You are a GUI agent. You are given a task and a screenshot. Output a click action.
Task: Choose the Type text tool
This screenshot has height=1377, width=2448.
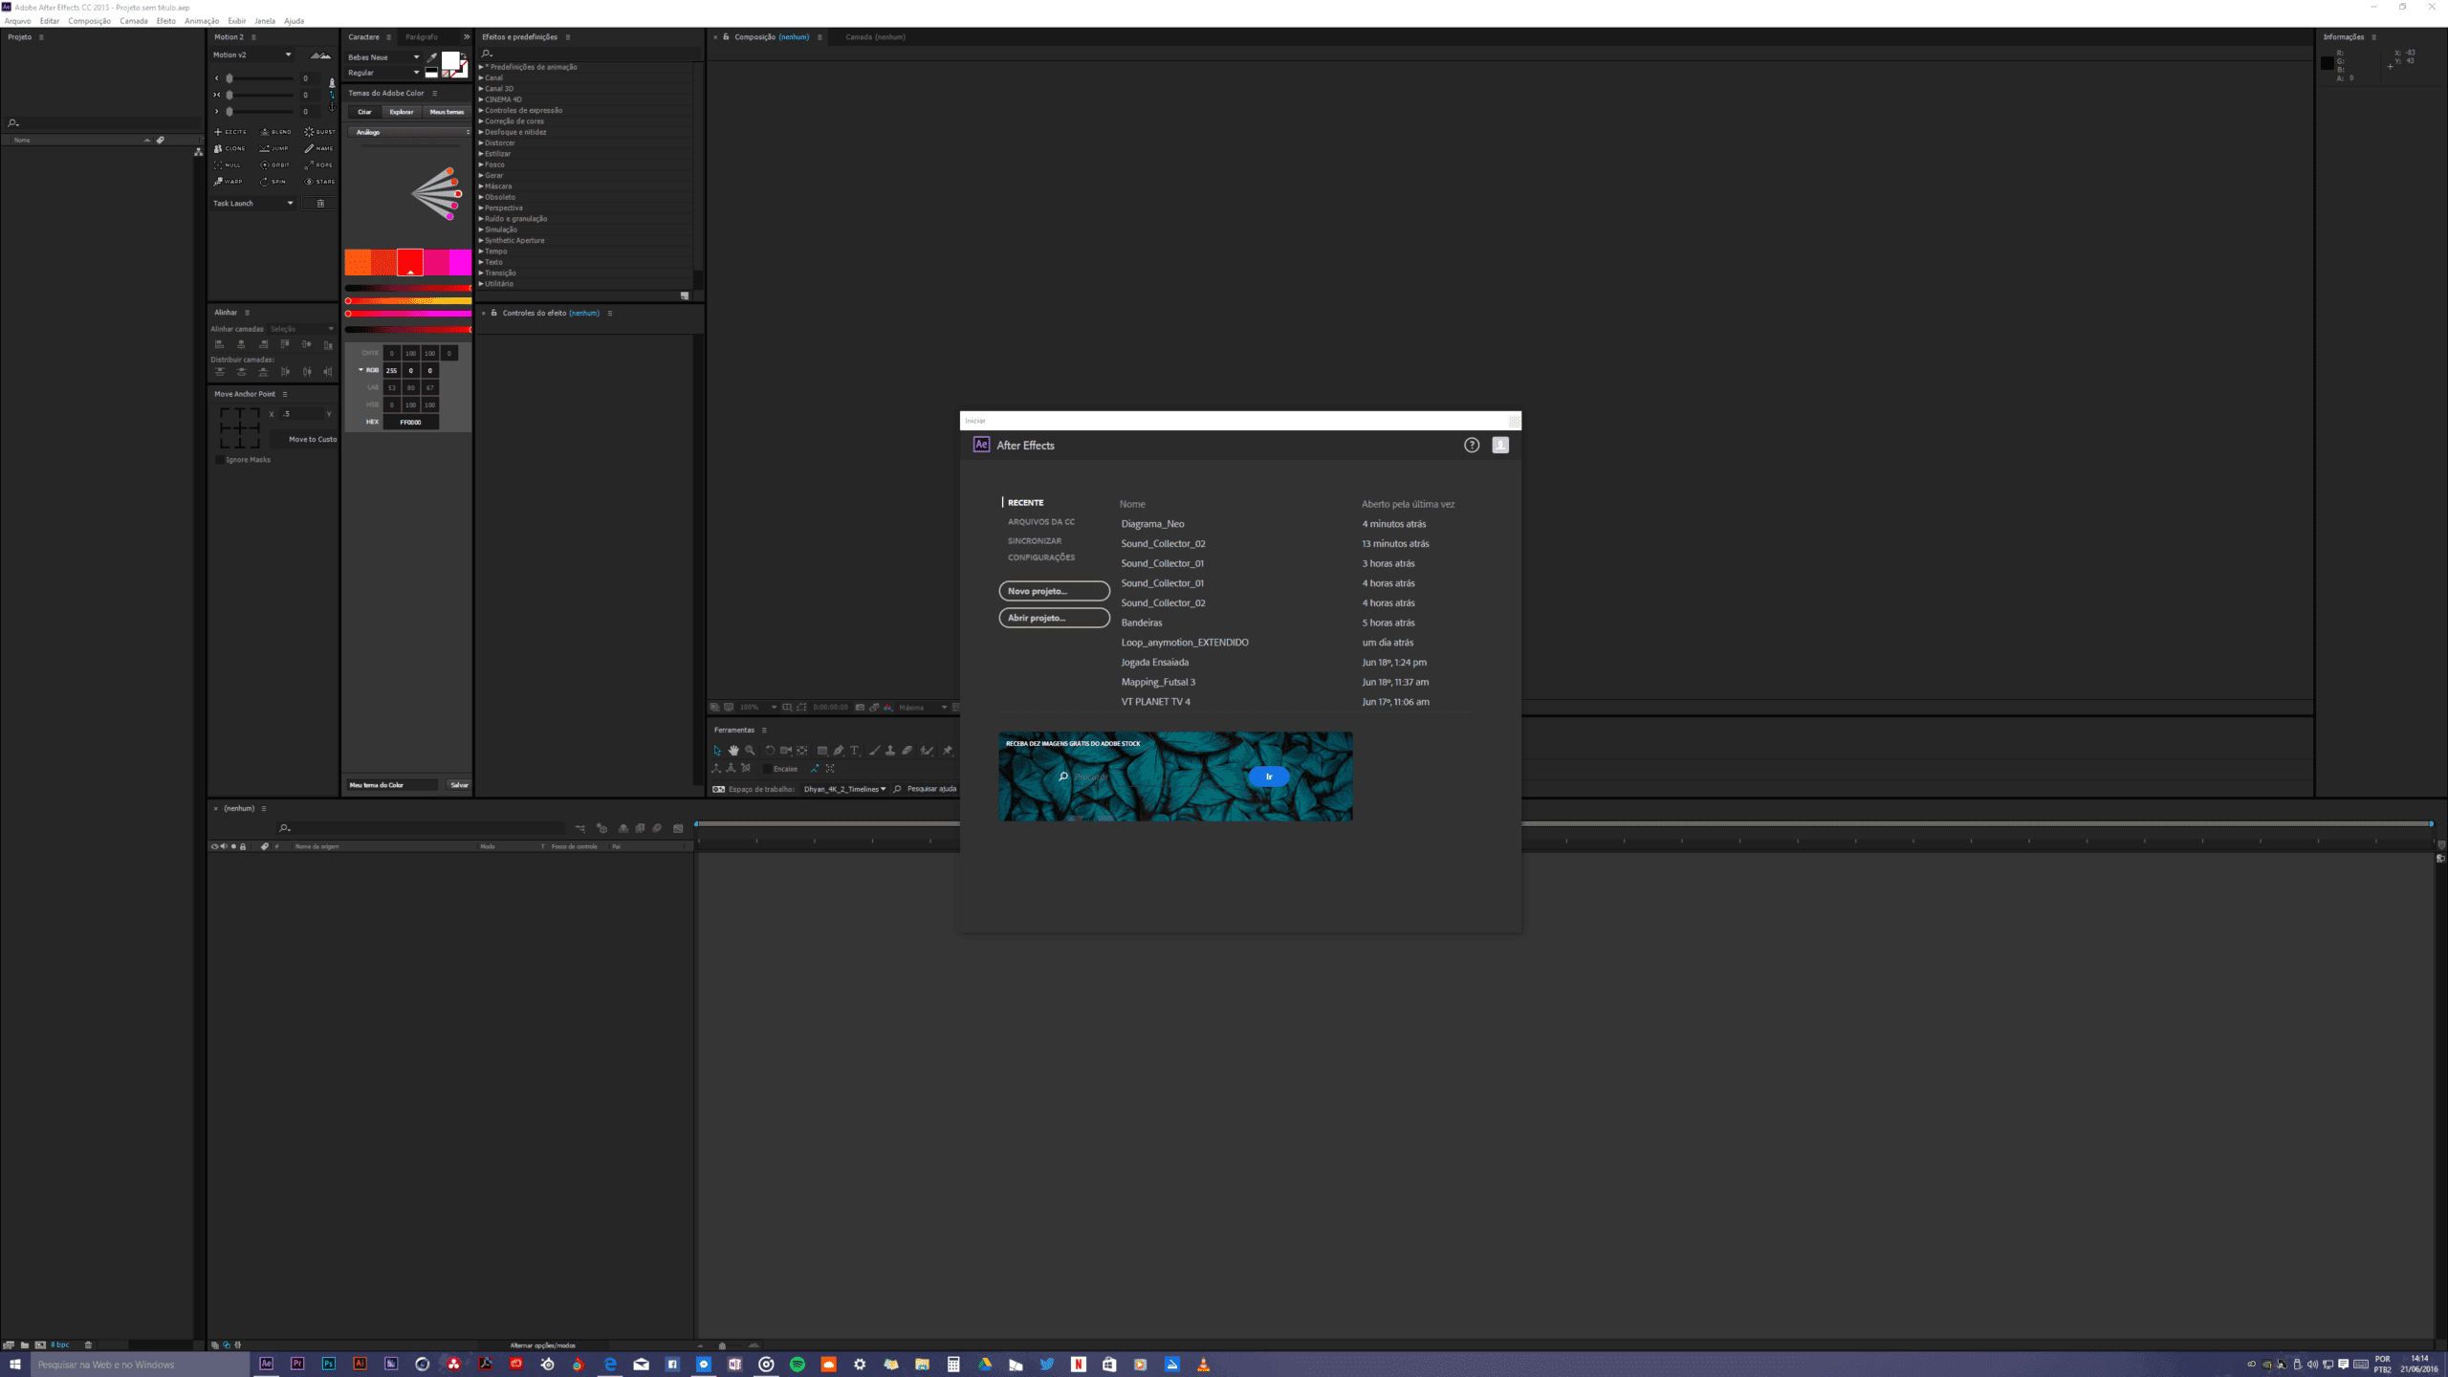point(855,751)
